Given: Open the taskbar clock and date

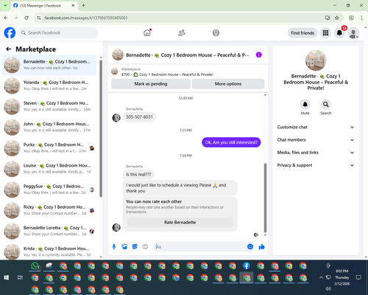Looking at the screenshot, I should (342, 277).
